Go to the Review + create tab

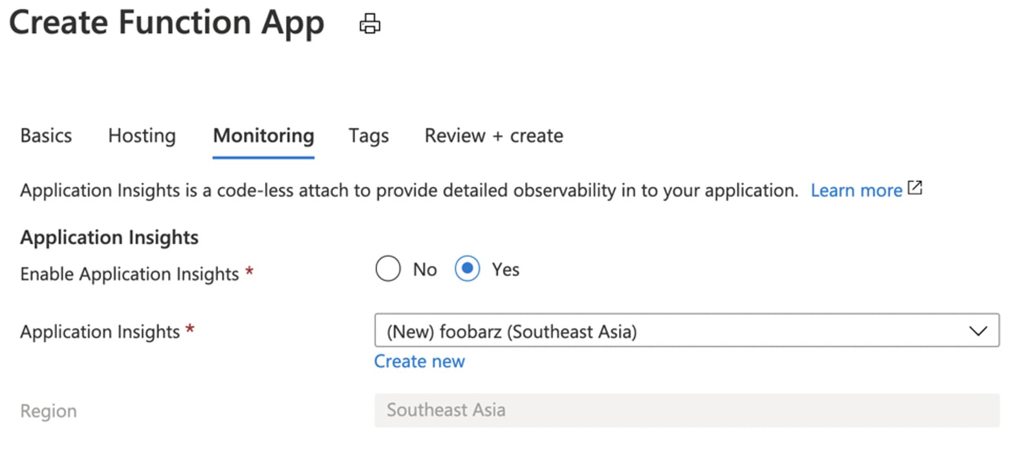click(x=493, y=136)
